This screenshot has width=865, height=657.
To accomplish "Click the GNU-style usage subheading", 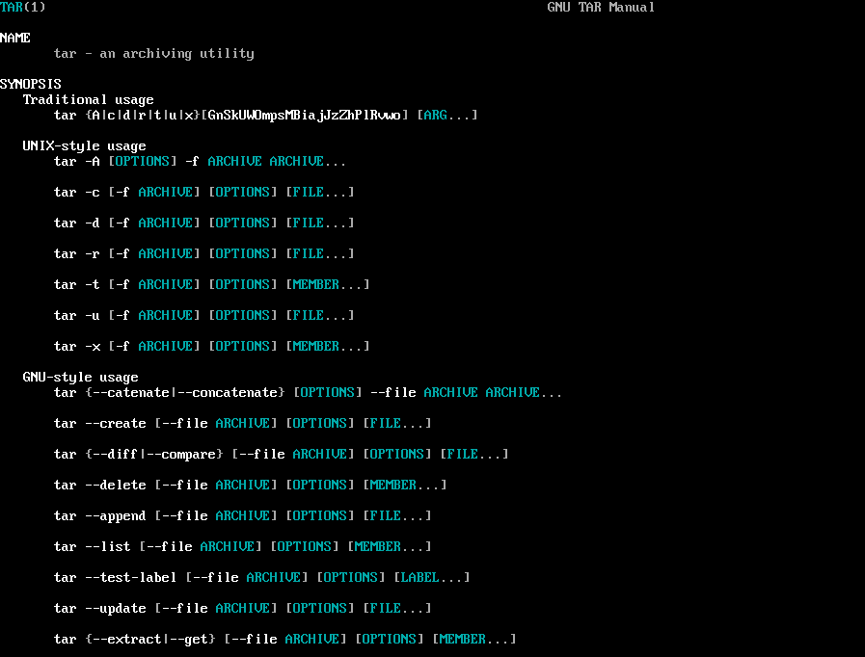I will pos(81,378).
